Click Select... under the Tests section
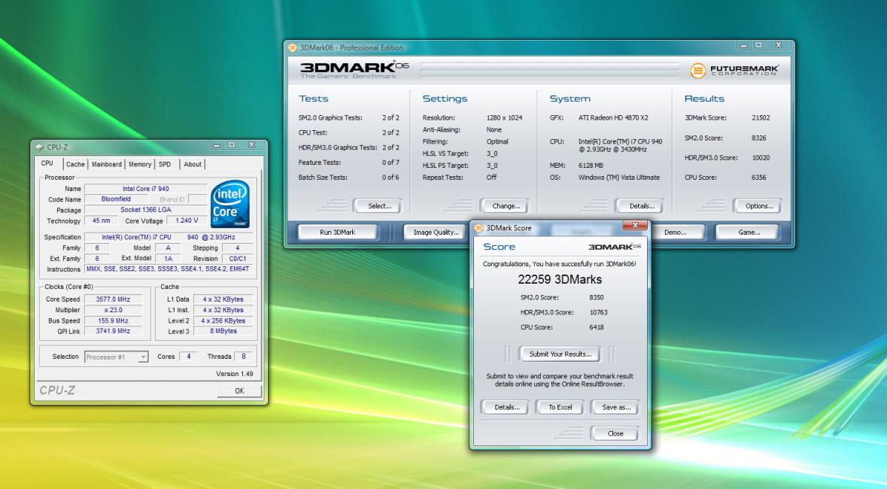 point(379,206)
